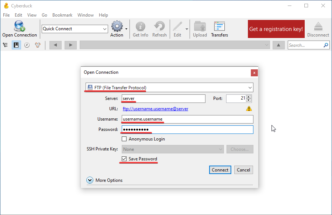Viewport: 332px width, 215px height.
Task: Click the Disconnect eject icon
Action: coord(318,27)
